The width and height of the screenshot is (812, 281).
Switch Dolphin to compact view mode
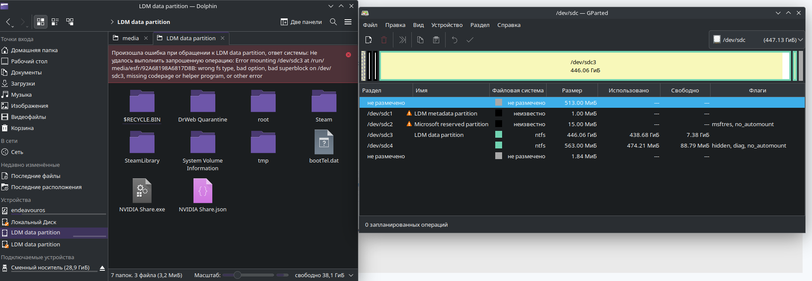tap(55, 22)
